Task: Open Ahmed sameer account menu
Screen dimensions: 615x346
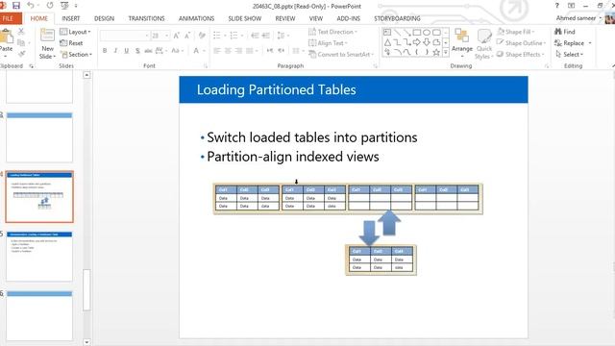Action: point(578,18)
